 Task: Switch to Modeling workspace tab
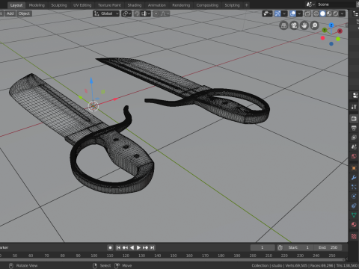tap(37, 5)
